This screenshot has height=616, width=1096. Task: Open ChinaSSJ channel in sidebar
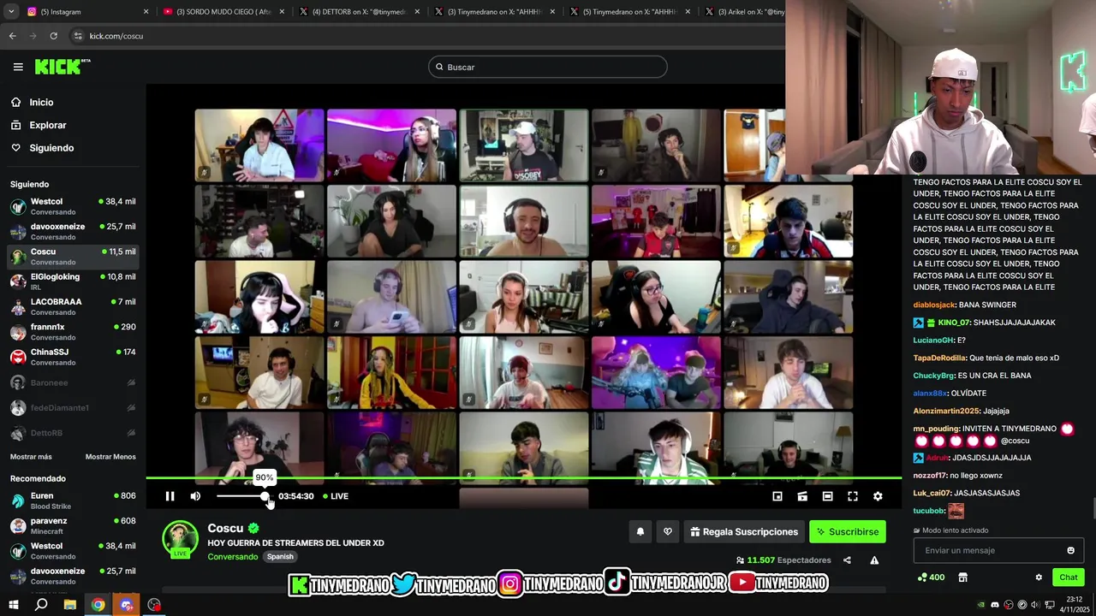(73, 357)
